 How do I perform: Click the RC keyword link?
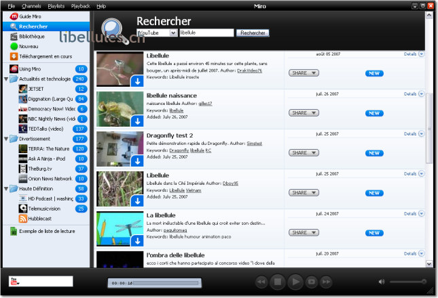coord(208,150)
